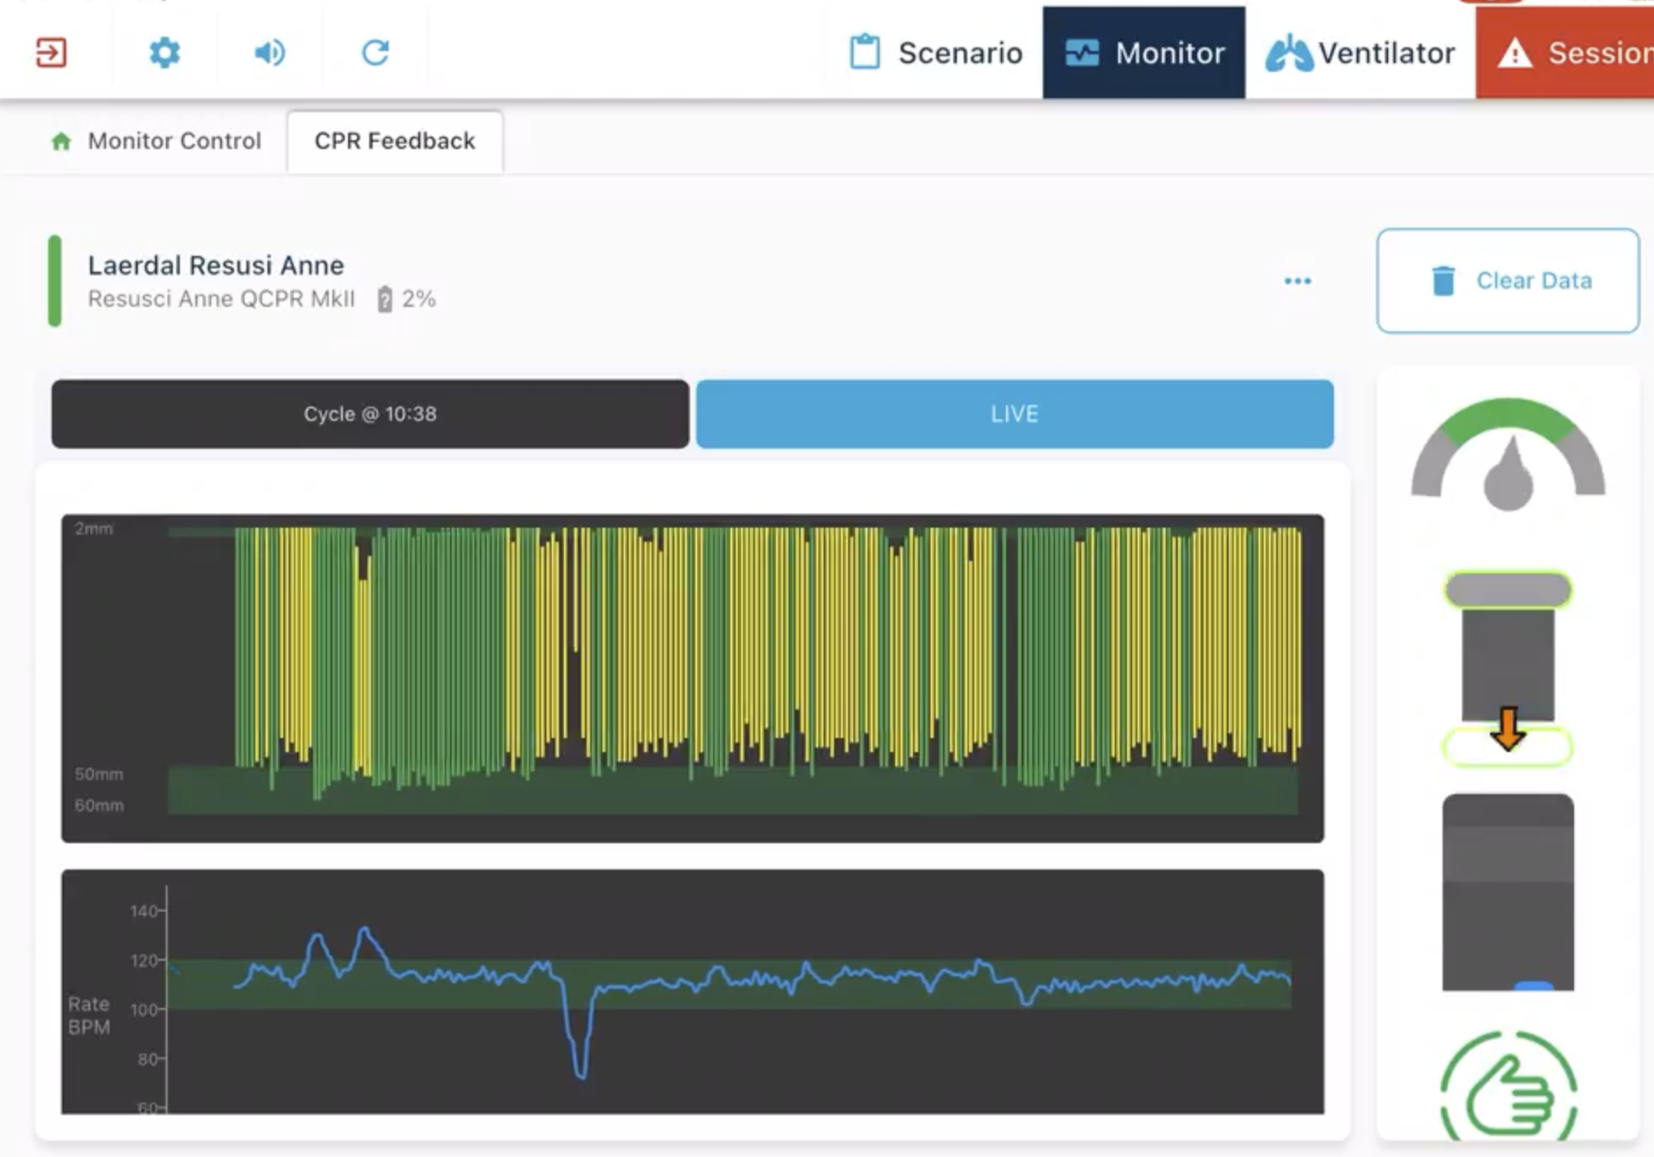Open the three-dot options menu for Resusci Anne
The width and height of the screenshot is (1654, 1157).
point(1297,281)
